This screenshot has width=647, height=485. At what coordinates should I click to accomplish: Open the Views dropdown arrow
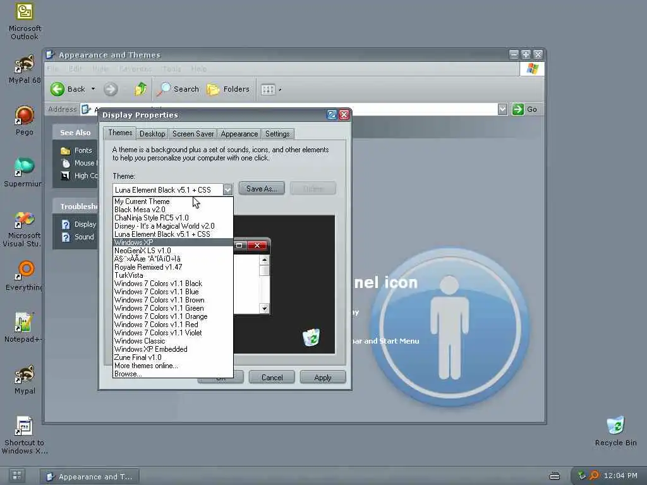click(x=280, y=90)
